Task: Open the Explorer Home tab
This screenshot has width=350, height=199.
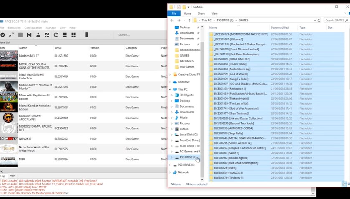Action: (x=187, y=13)
